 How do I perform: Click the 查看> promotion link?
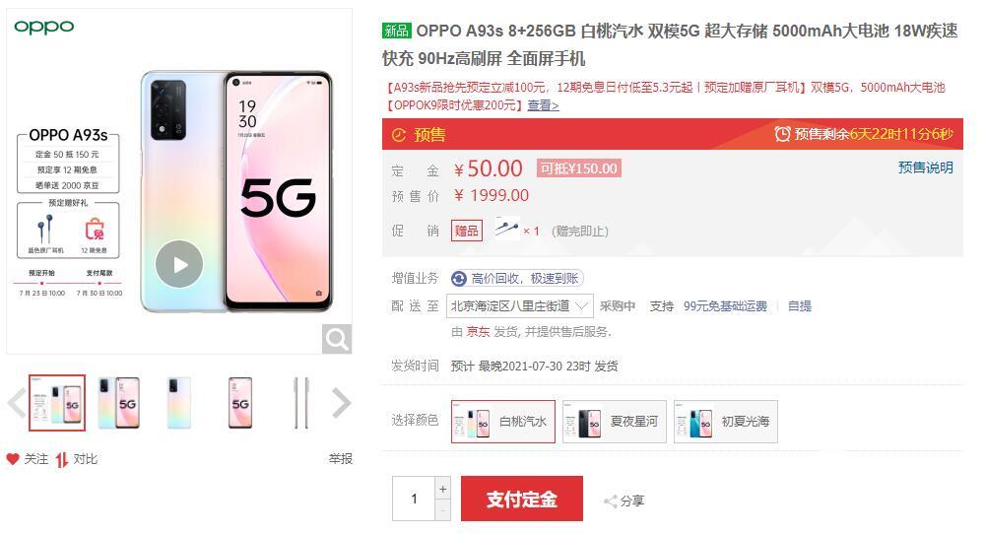[543, 105]
